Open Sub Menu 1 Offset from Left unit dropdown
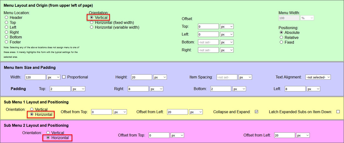Image resolution: width=344 pixels, height=143 pixels. click(196, 112)
